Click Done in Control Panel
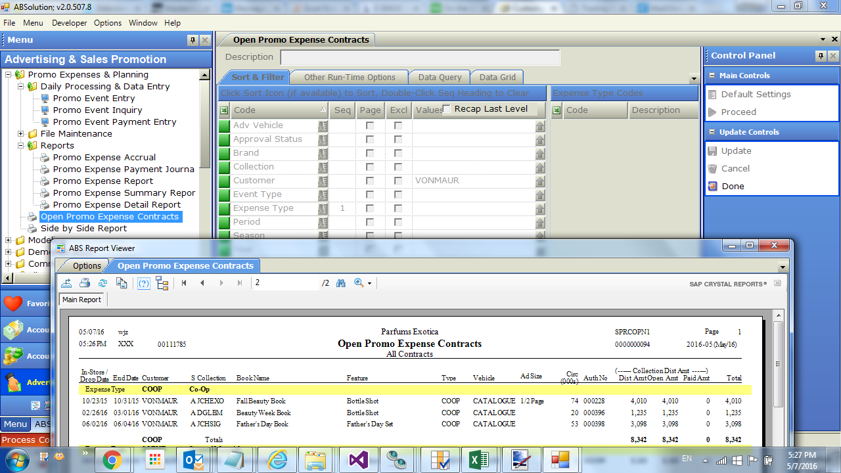 tap(733, 186)
